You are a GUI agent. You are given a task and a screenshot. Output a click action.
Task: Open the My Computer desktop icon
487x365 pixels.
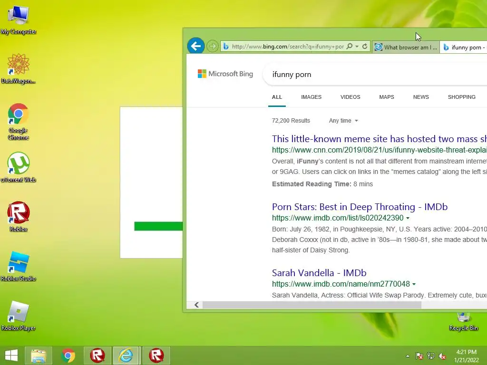[19, 20]
